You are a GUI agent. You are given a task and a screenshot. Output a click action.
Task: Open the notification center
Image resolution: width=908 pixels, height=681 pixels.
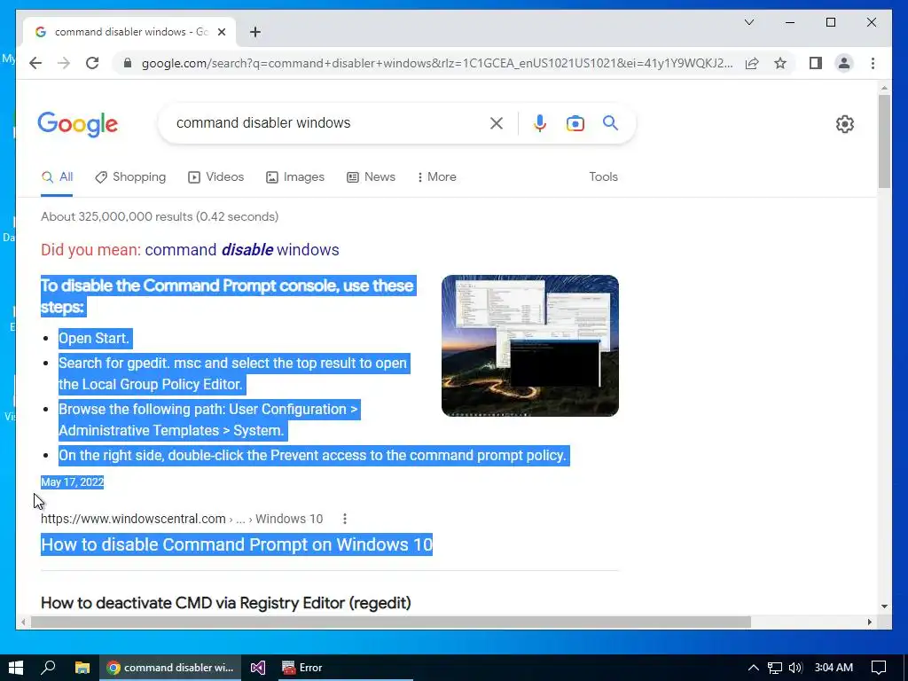click(879, 668)
